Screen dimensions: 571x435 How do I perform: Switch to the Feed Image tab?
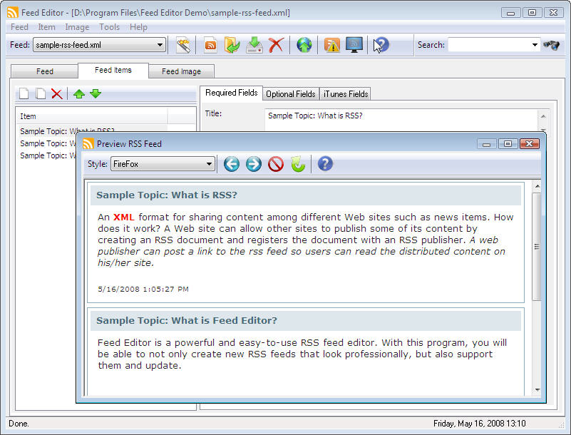click(181, 71)
